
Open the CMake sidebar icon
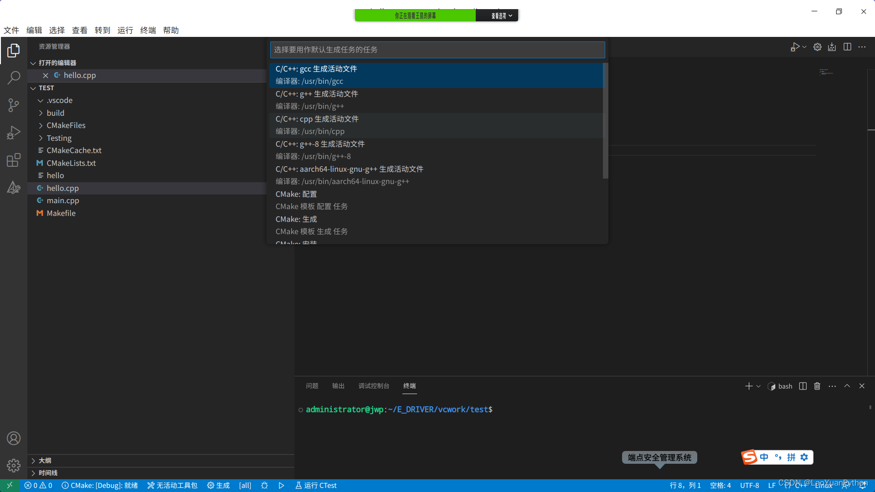[14, 187]
